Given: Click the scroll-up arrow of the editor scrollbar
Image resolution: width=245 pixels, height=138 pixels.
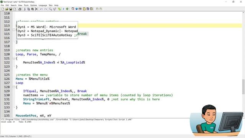Looking at the screenshot, I should coord(243,13).
